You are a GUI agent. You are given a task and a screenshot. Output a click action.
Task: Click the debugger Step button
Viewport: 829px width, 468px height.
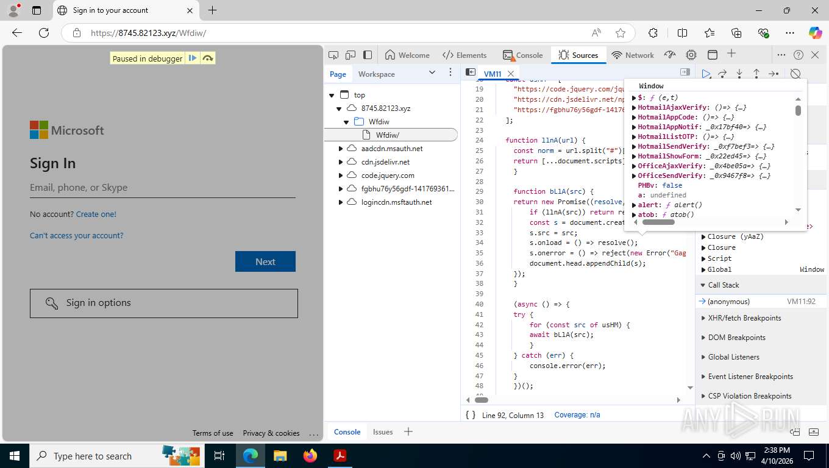[774, 74]
